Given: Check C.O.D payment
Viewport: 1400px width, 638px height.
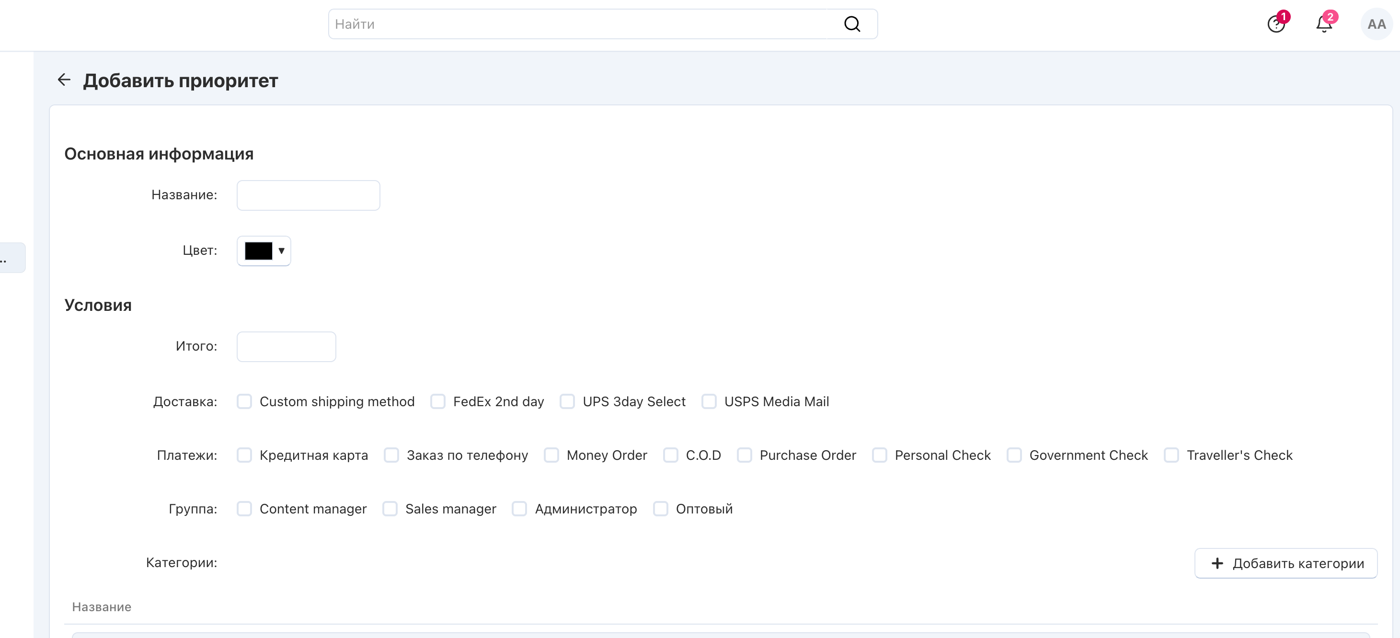Looking at the screenshot, I should 671,455.
